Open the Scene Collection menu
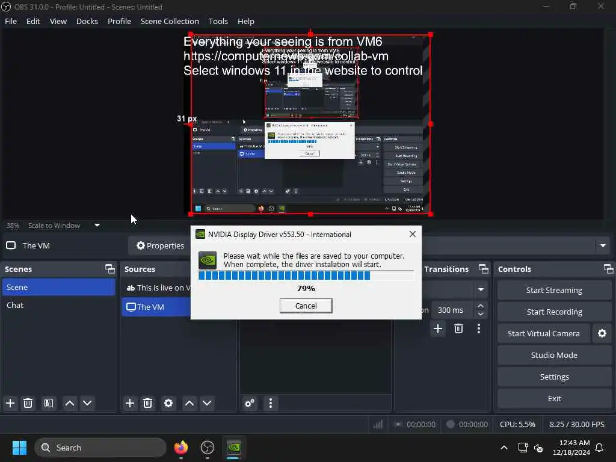Screen dimensions: 616x462 pos(170,21)
